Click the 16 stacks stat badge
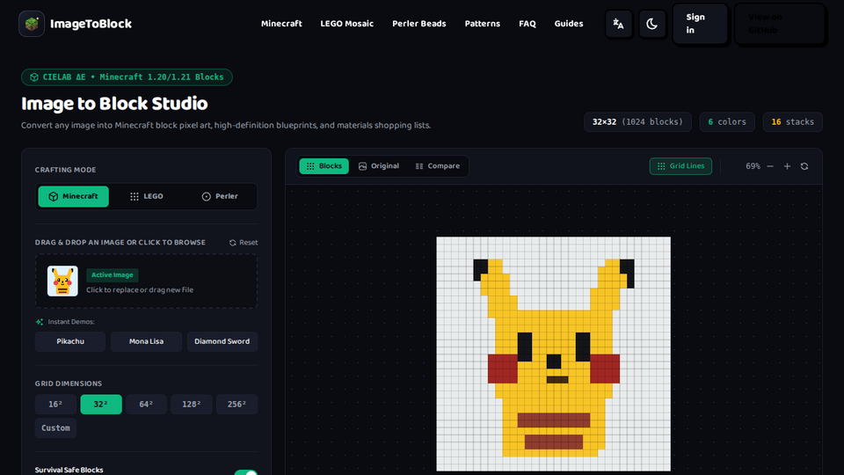The width and height of the screenshot is (844, 475). click(793, 122)
